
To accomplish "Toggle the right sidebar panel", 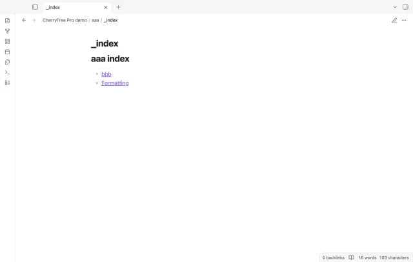I will (405, 7).
